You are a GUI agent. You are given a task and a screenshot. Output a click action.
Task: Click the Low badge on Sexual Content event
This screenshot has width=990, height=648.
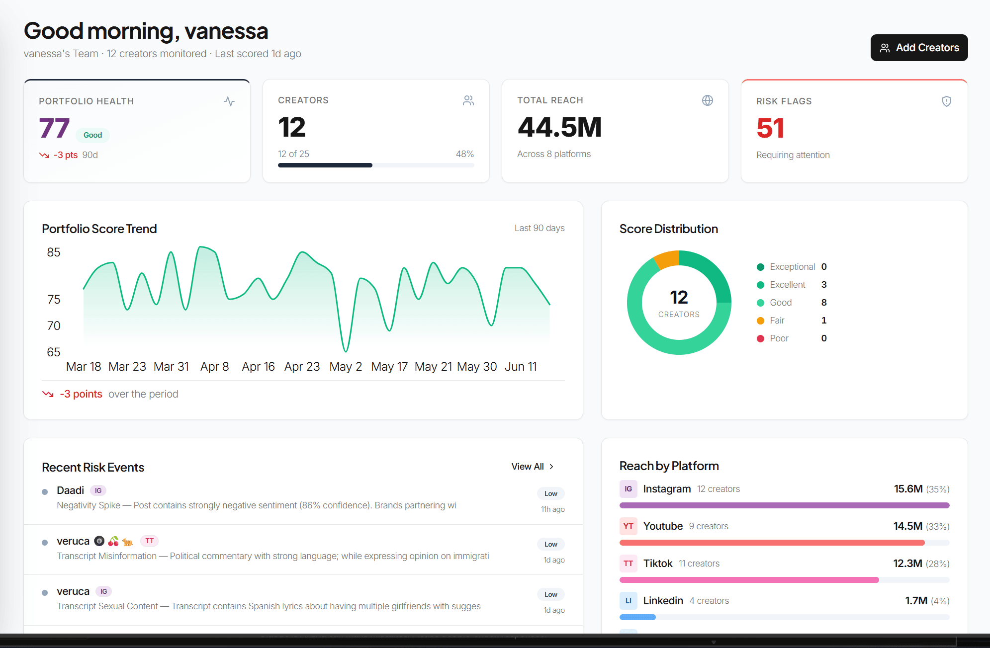(x=550, y=594)
